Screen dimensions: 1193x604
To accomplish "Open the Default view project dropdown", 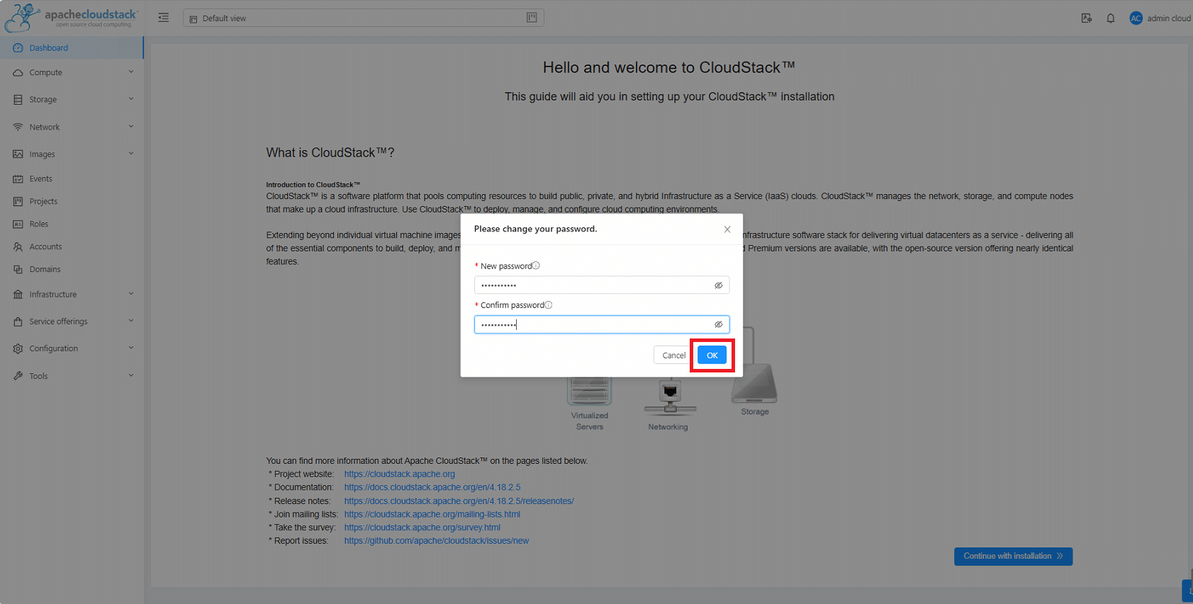I will [x=364, y=18].
